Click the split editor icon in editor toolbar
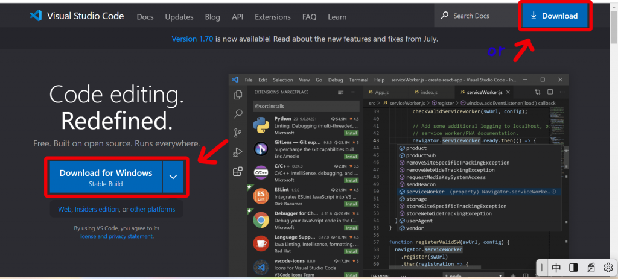618x279 pixels. tap(550, 92)
